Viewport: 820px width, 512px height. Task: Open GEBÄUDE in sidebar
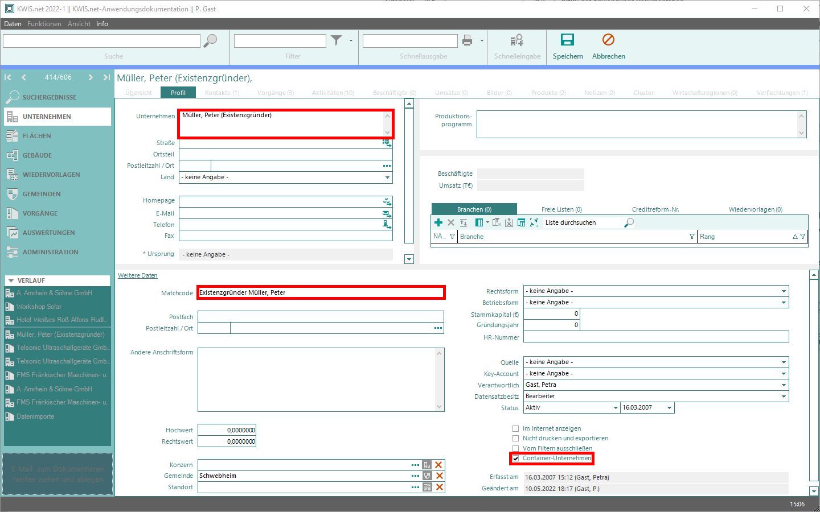(x=57, y=155)
